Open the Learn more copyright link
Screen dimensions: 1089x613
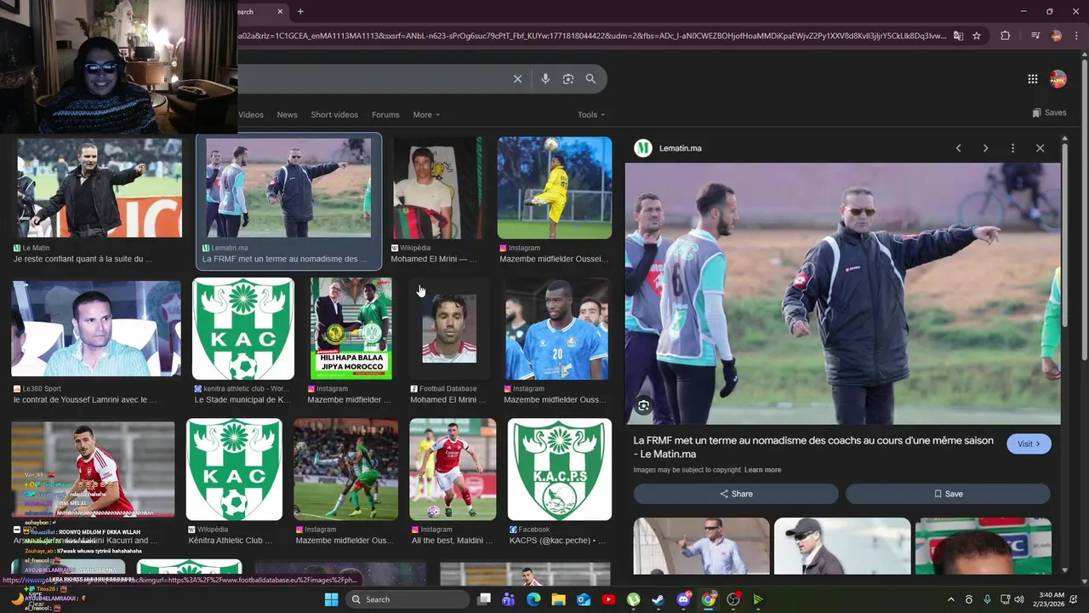click(762, 470)
